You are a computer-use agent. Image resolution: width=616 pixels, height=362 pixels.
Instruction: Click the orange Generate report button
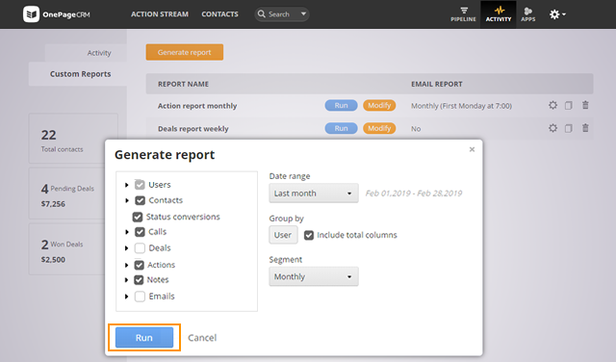(x=184, y=52)
